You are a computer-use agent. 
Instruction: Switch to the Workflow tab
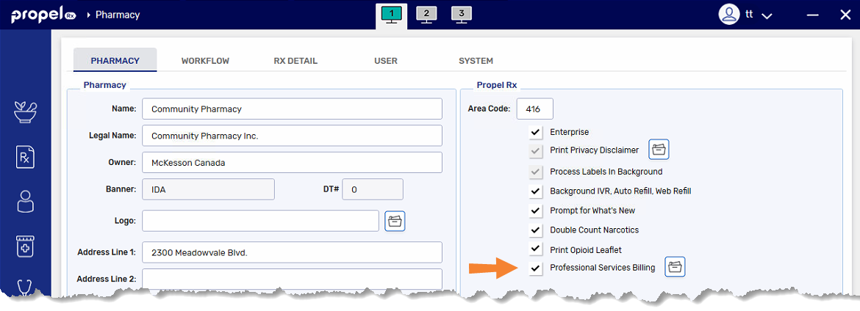(205, 61)
